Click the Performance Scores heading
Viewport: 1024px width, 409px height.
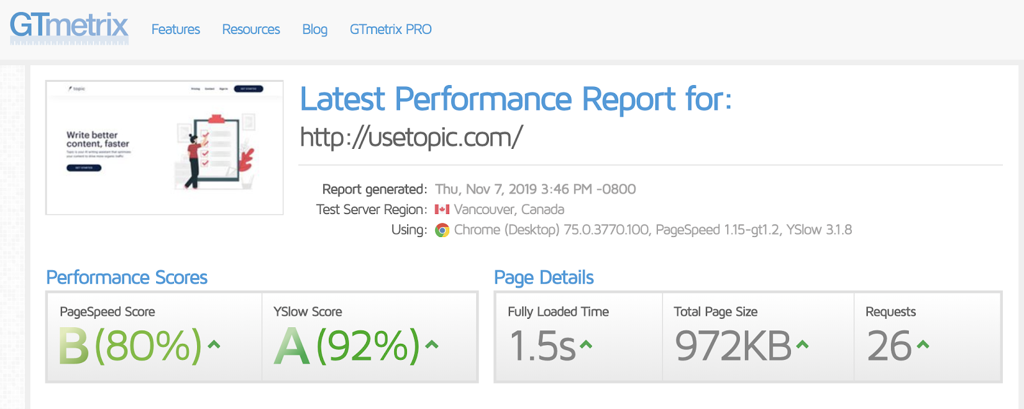pyautogui.click(x=127, y=277)
